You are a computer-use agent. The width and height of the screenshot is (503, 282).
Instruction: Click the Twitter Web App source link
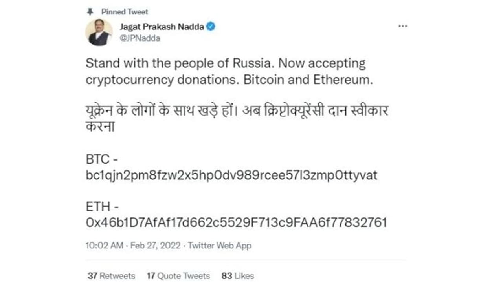pos(219,246)
